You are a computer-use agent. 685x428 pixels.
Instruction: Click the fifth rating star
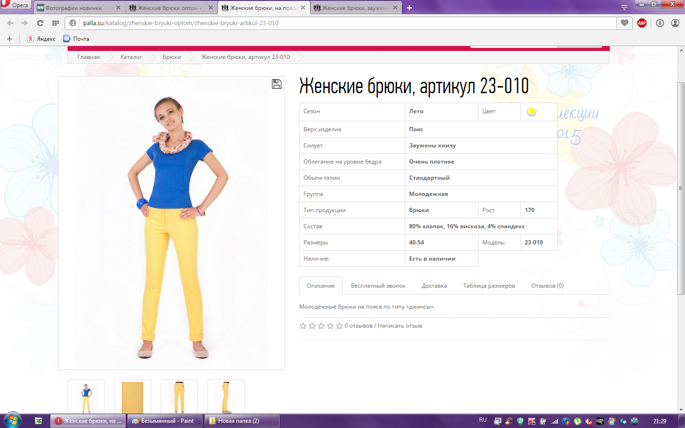click(x=339, y=326)
